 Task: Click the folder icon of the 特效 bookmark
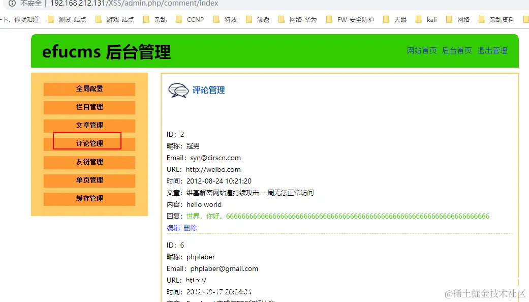pos(216,20)
